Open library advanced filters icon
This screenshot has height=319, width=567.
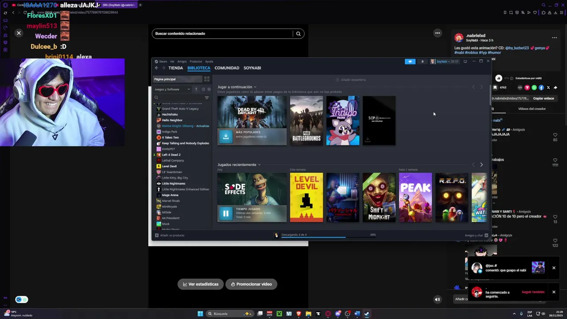click(x=206, y=97)
